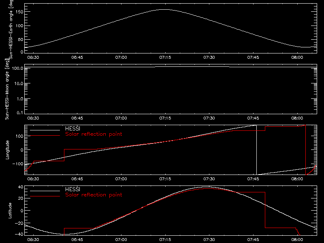Click the Sun-HESSI-Moon angle axis title
This screenshot has height=243, width=324.
(7, 89)
